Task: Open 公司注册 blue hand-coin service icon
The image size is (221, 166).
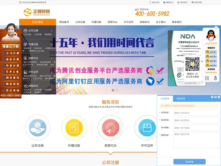Action: point(37,128)
